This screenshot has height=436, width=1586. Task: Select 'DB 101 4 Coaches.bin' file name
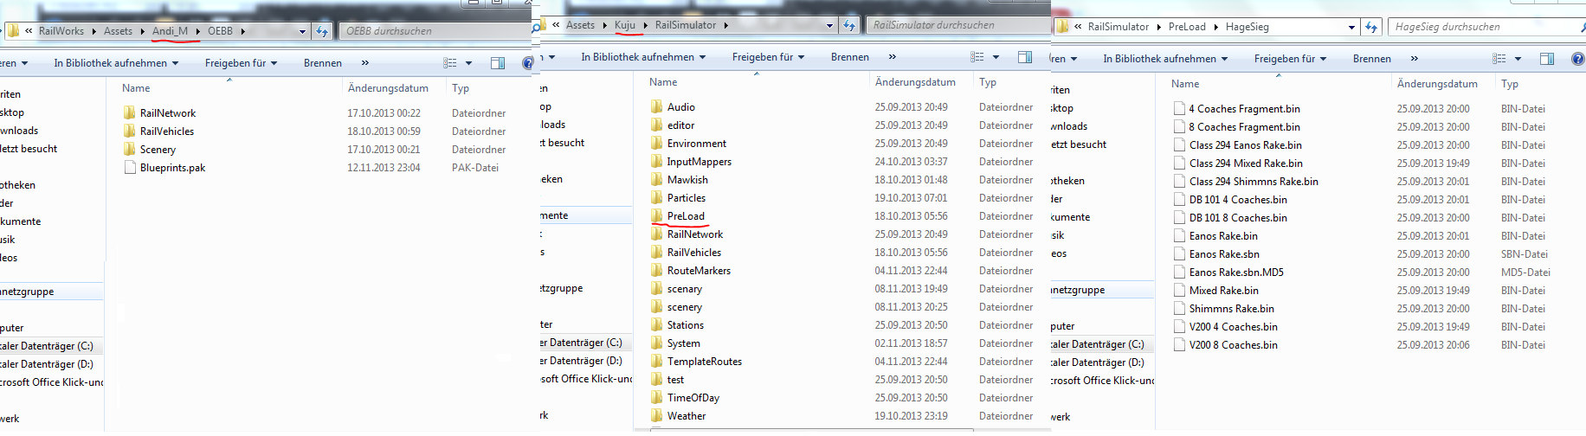(x=1238, y=200)
